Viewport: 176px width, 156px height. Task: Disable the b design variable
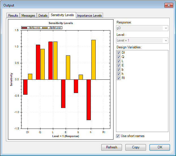pyautogui.click(x=119, y=70)
